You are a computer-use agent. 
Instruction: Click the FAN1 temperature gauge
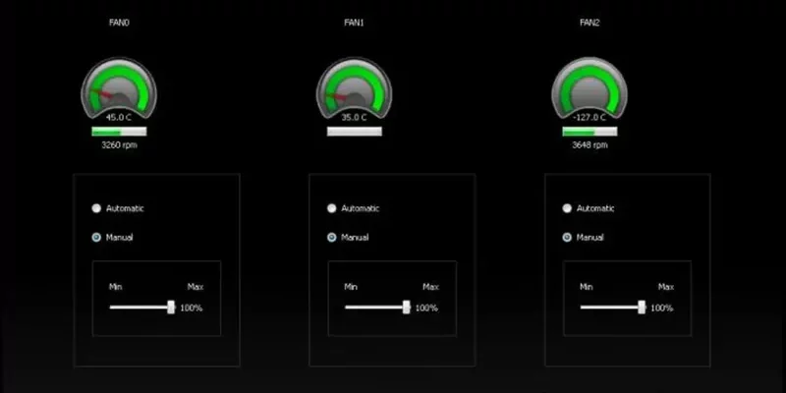[354, 88]
